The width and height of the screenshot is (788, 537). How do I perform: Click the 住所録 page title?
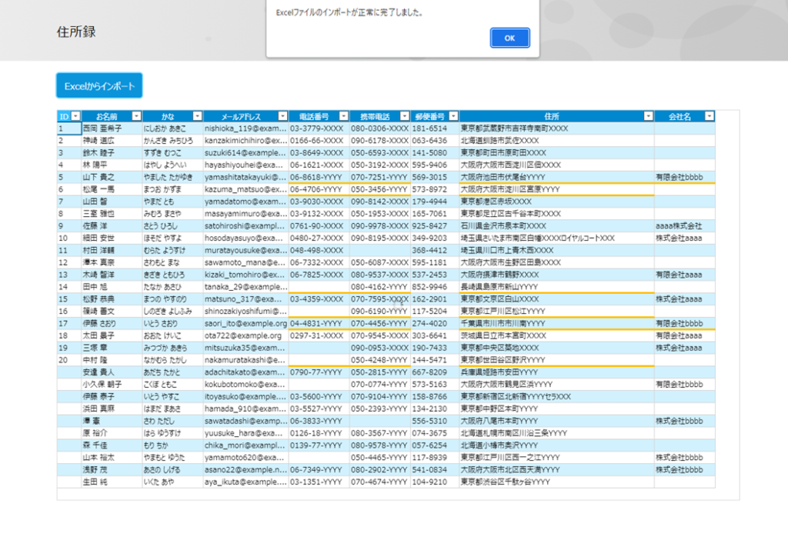pyautogui.click(x=76, y=32)
